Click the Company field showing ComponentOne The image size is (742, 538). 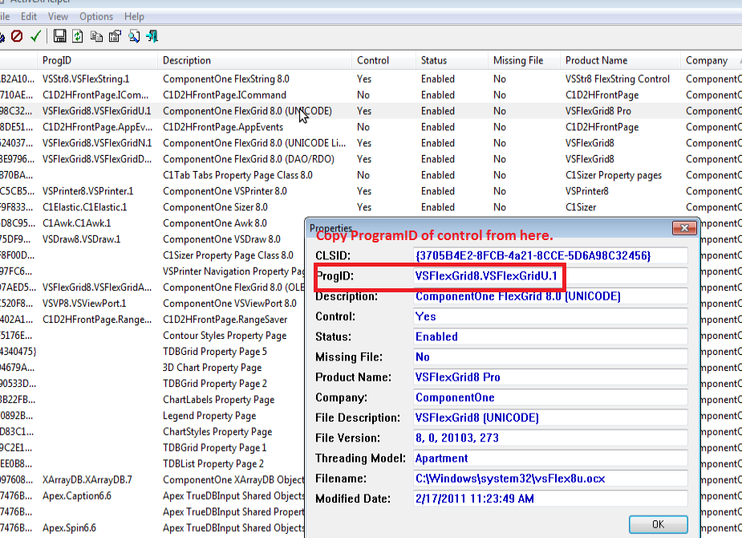[550, 397]
